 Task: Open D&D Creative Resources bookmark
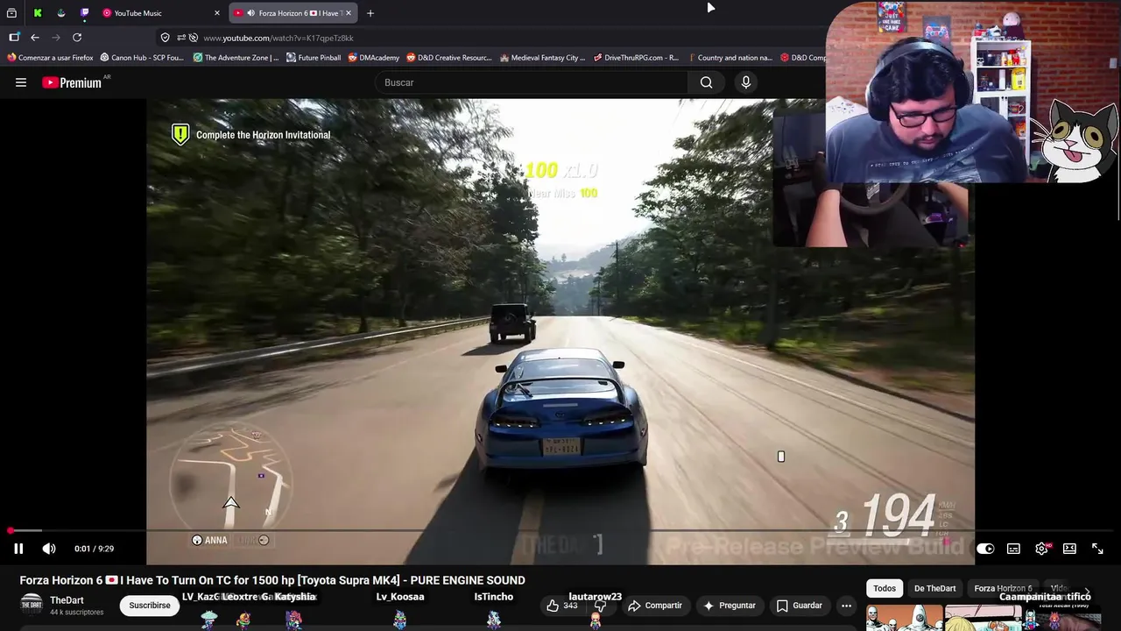pos(449,58)
